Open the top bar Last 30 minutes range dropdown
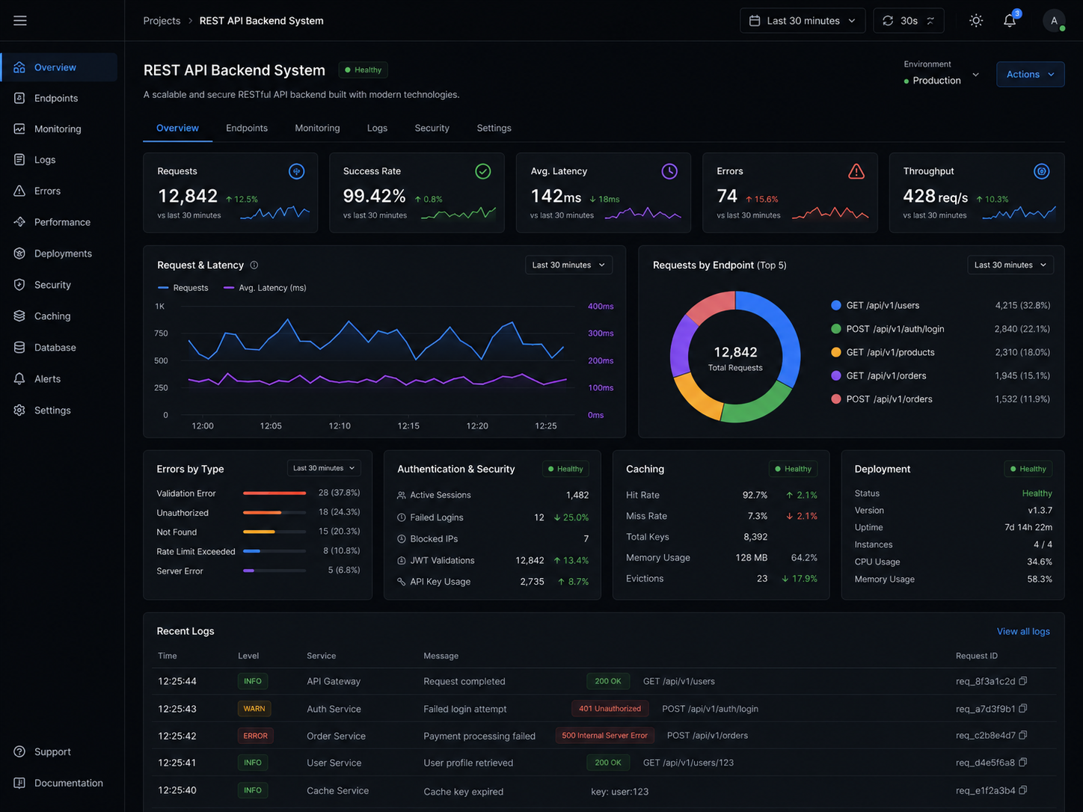 pos(803,21)
